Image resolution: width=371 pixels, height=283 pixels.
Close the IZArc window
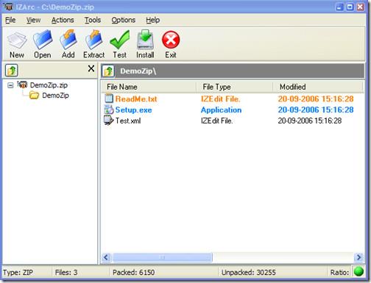pos(361,7)
